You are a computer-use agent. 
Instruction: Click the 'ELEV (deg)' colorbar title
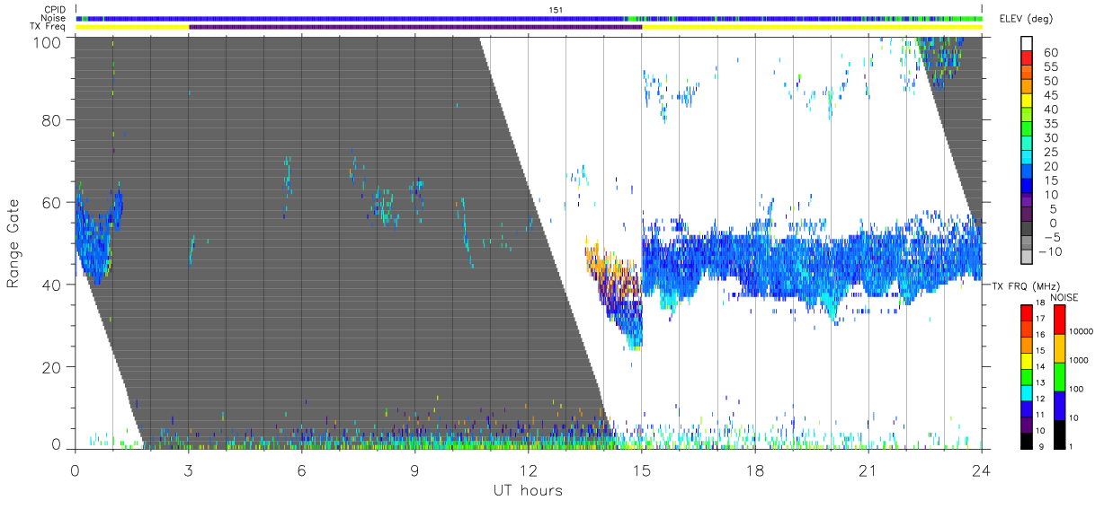tap(1026, 18)
